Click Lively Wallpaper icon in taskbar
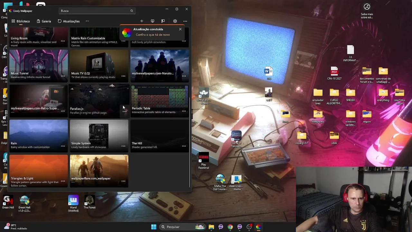The width and height of the screenshot is (412, 232). pos(258,227)
